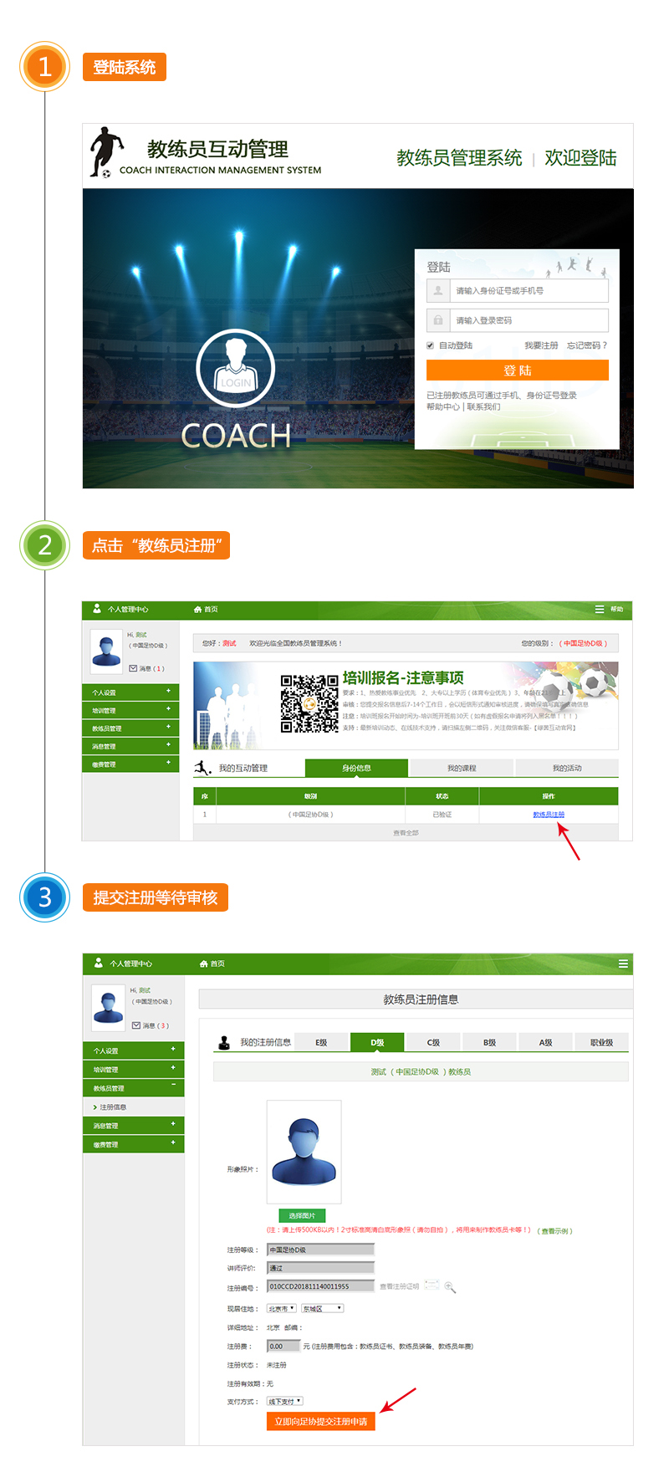This screenshot has height=1472, width=669.
Task: Open the 东城区 district dropdown
Action: (x=323, y=1309)
